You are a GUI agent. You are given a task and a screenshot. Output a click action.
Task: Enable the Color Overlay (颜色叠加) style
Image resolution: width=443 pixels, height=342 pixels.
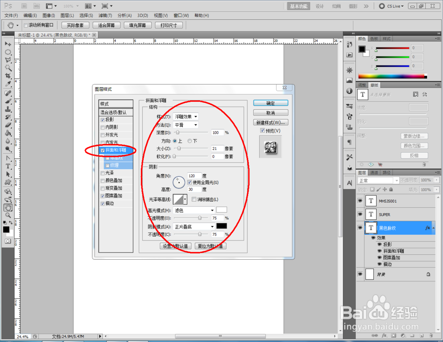pos(103,181)
